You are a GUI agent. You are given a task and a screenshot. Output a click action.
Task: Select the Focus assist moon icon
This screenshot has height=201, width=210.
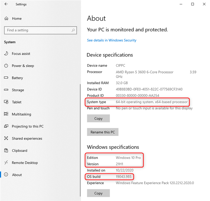pyautogui.click(x=6, y=54)
